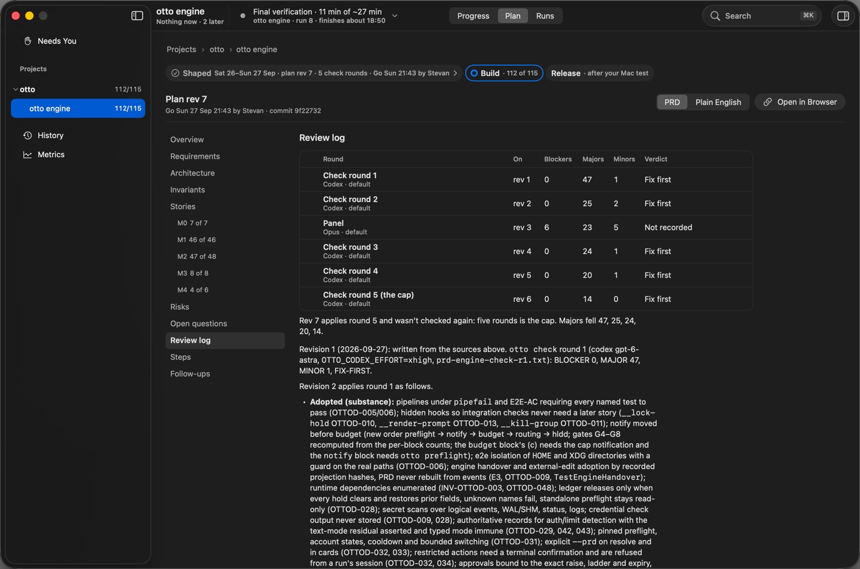
Task: Select Review log in plan outline
Action: 225,340
